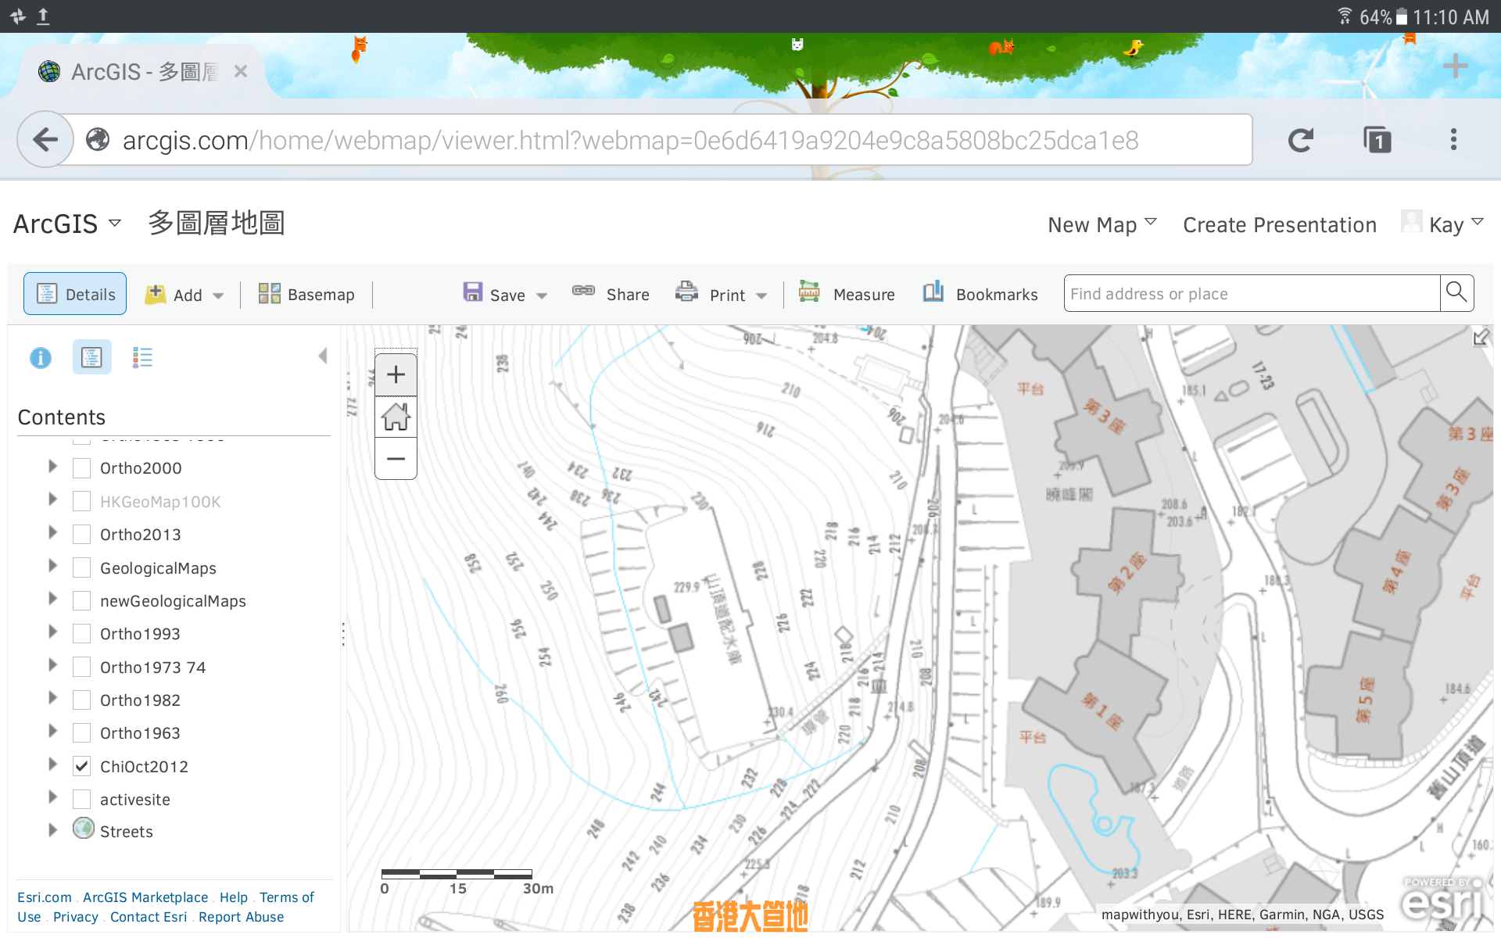
Task: Expand the Ortho1993 layer entry
Action: [x=52, y=632]
